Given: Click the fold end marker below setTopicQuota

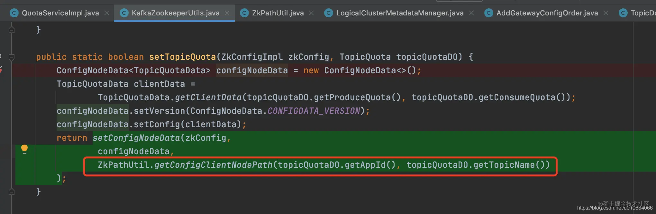Looking at the screenshot, I should pyautogui.click(x=12, y=192).
